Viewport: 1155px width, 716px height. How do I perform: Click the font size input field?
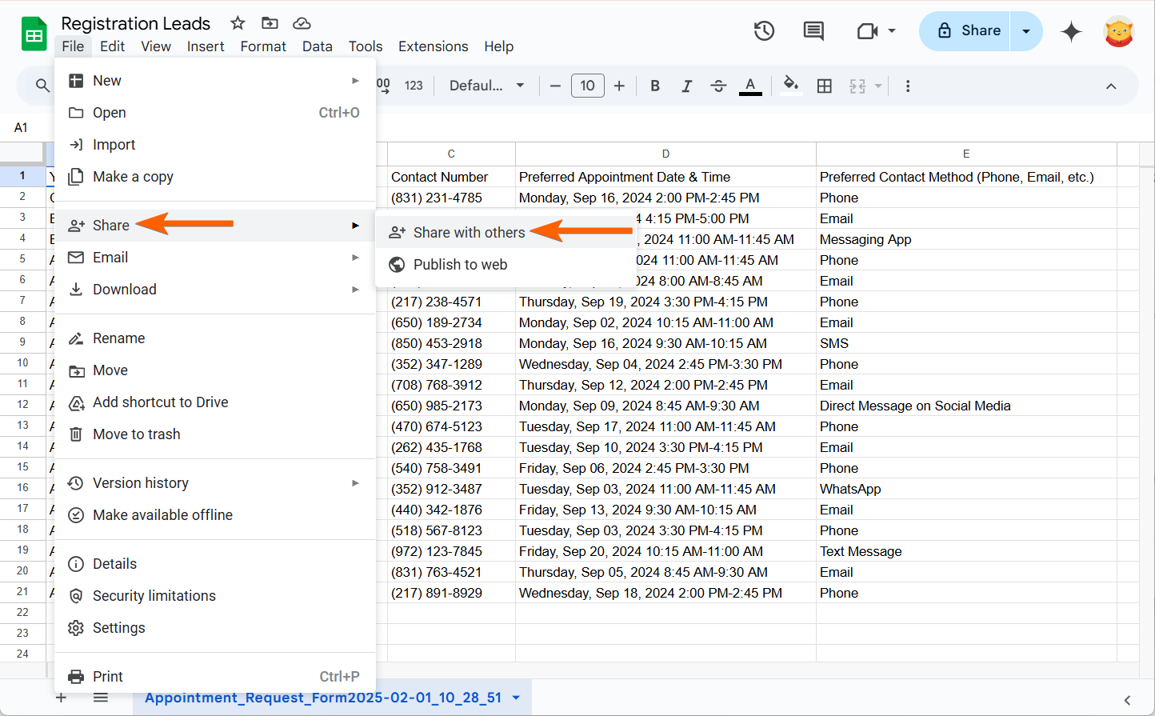tap(587, 86)
